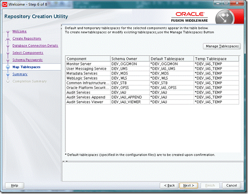Open Manage Tablespaces dialog

pyautogui.click(x=222, y=46)
